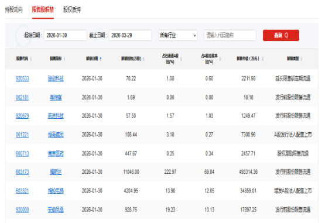The height and width of the screenshot is (223, 325).
Task: Sort by 解禁股数(万股) column arrows
Action: [143, 59]
